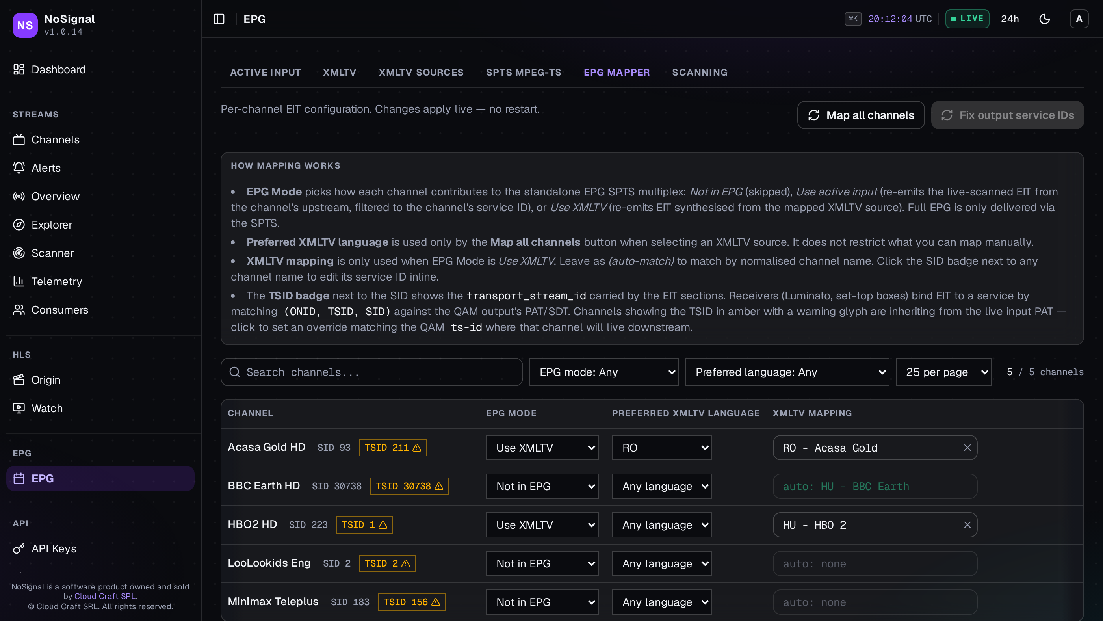Edit SID 183 badge for Minimax
The height and width of the screenshot is (621, 1103).
pos(350,602)
